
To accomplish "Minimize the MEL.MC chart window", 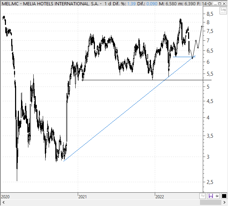I will click(215, 4).
